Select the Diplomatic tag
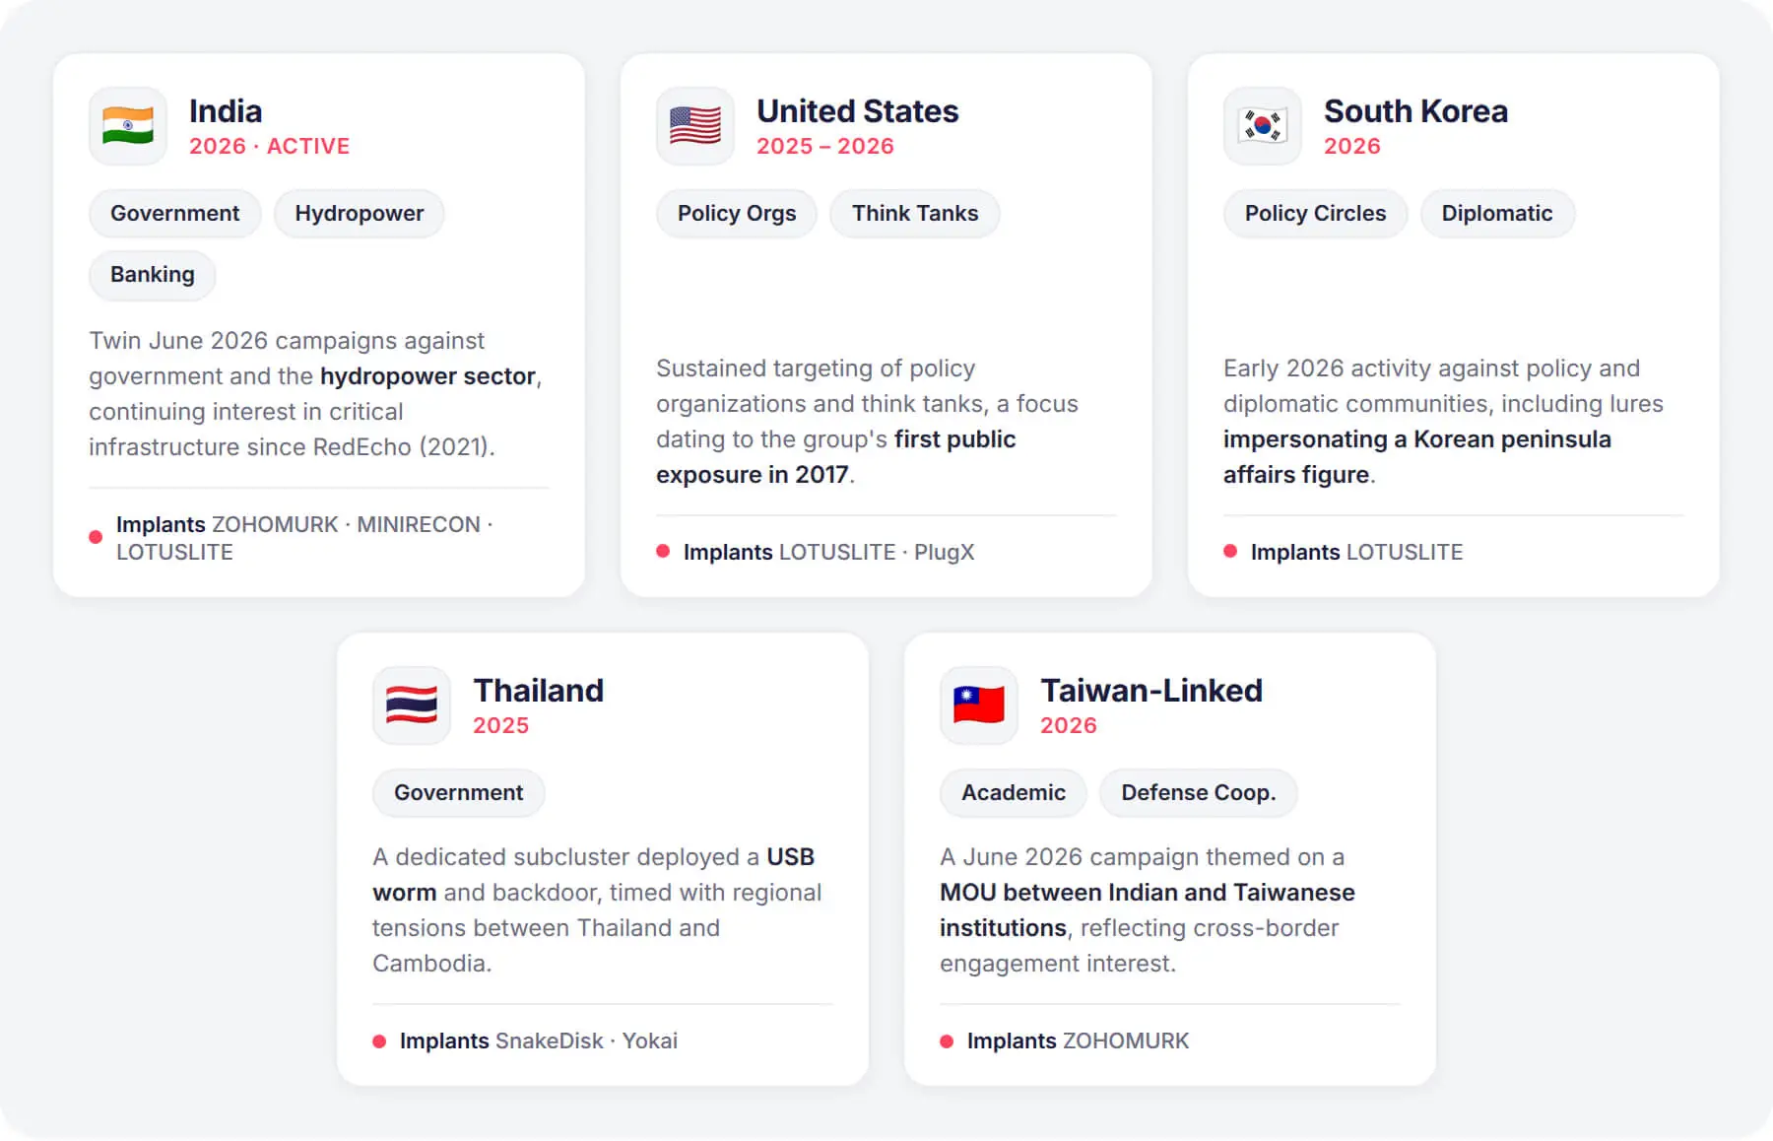 pos(1497,214)
